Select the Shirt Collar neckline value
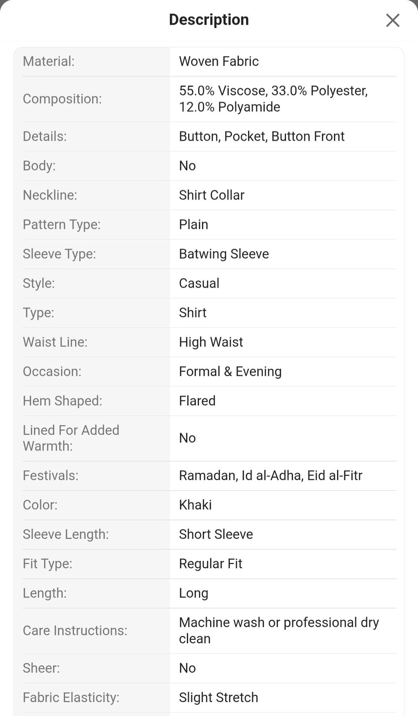This screenshot has width=418, height=716. pyautogui.click(x=212, y=195)
